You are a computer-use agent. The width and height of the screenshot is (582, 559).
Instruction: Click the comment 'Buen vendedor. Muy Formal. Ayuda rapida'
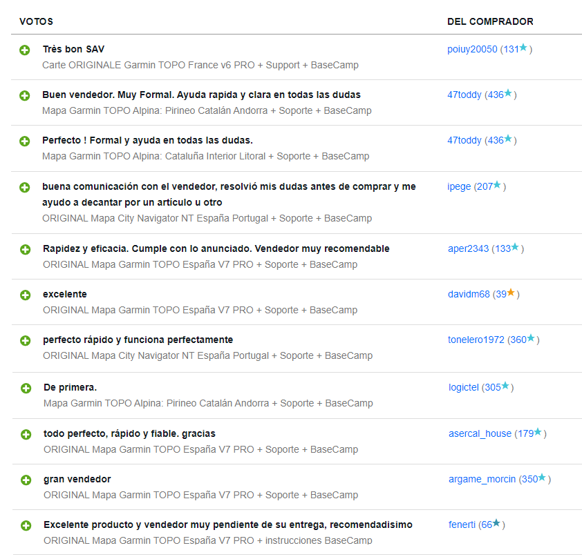tap(202, 95)
